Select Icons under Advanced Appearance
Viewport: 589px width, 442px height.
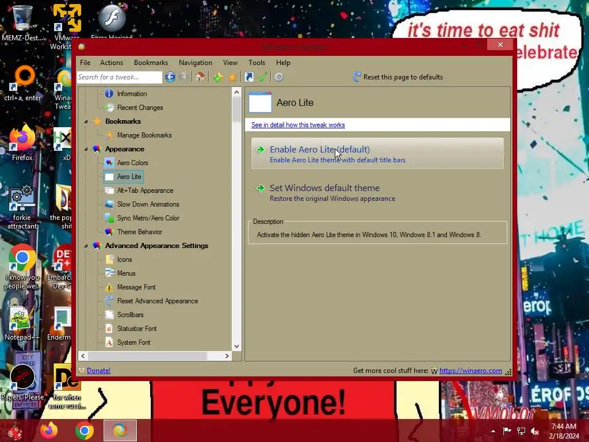pos(124,260)
